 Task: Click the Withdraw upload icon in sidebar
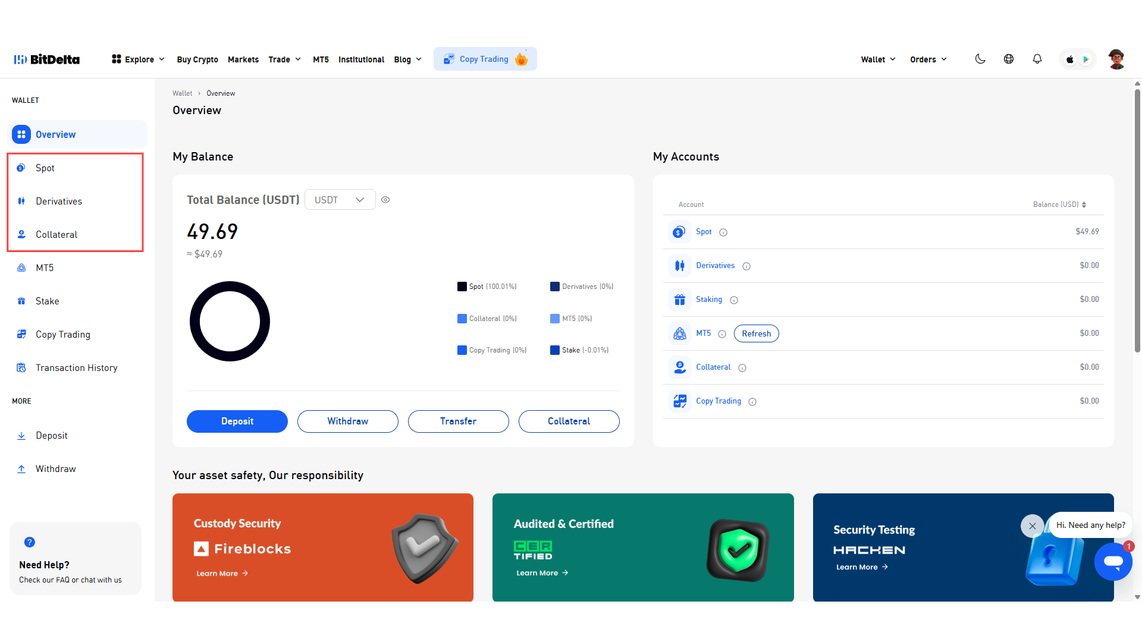point(21,469)
